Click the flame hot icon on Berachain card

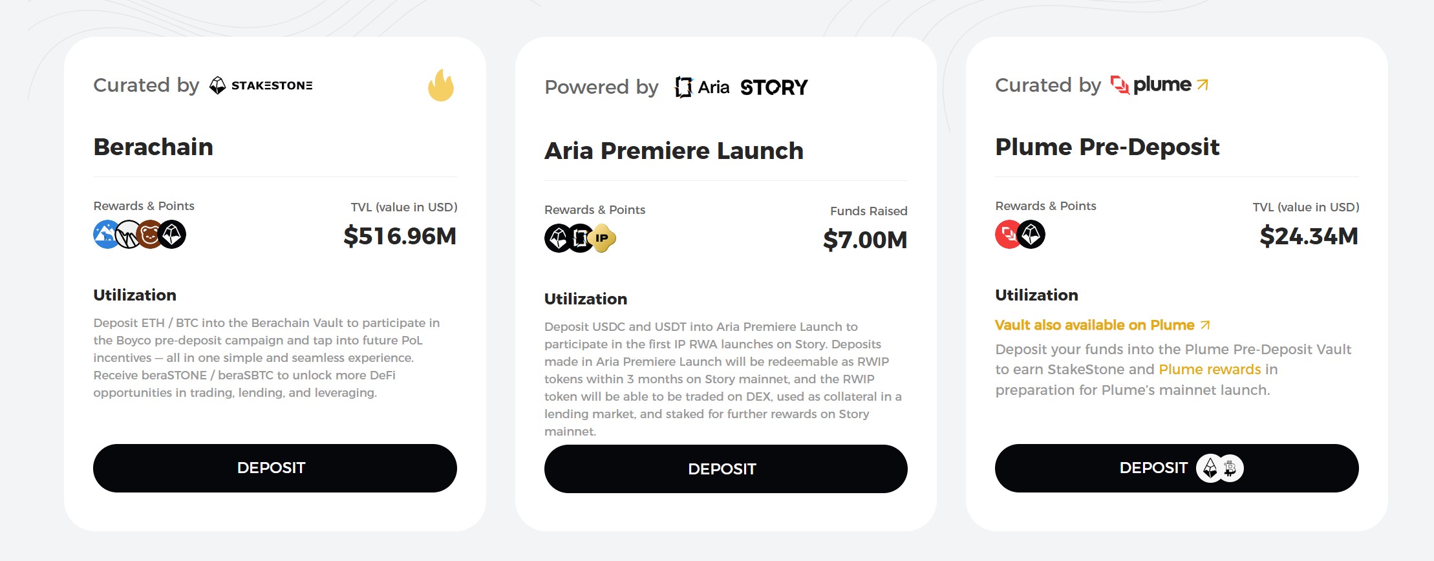click(441, 85)
